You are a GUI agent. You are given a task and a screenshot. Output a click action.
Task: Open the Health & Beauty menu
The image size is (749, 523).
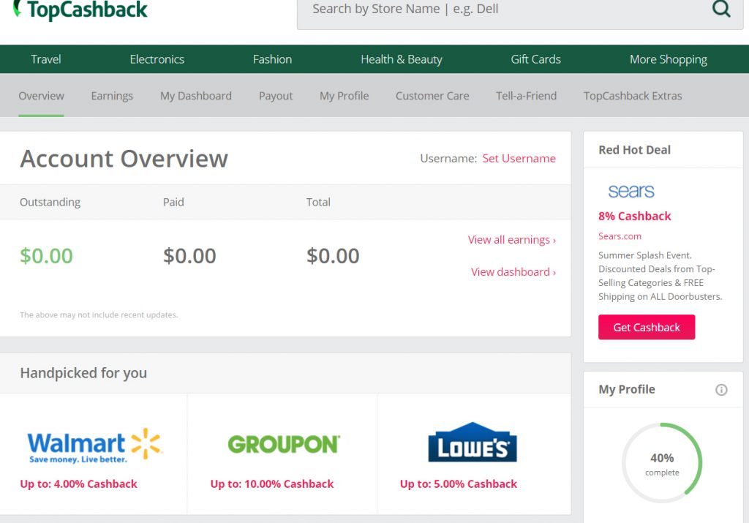pos(402,59)
